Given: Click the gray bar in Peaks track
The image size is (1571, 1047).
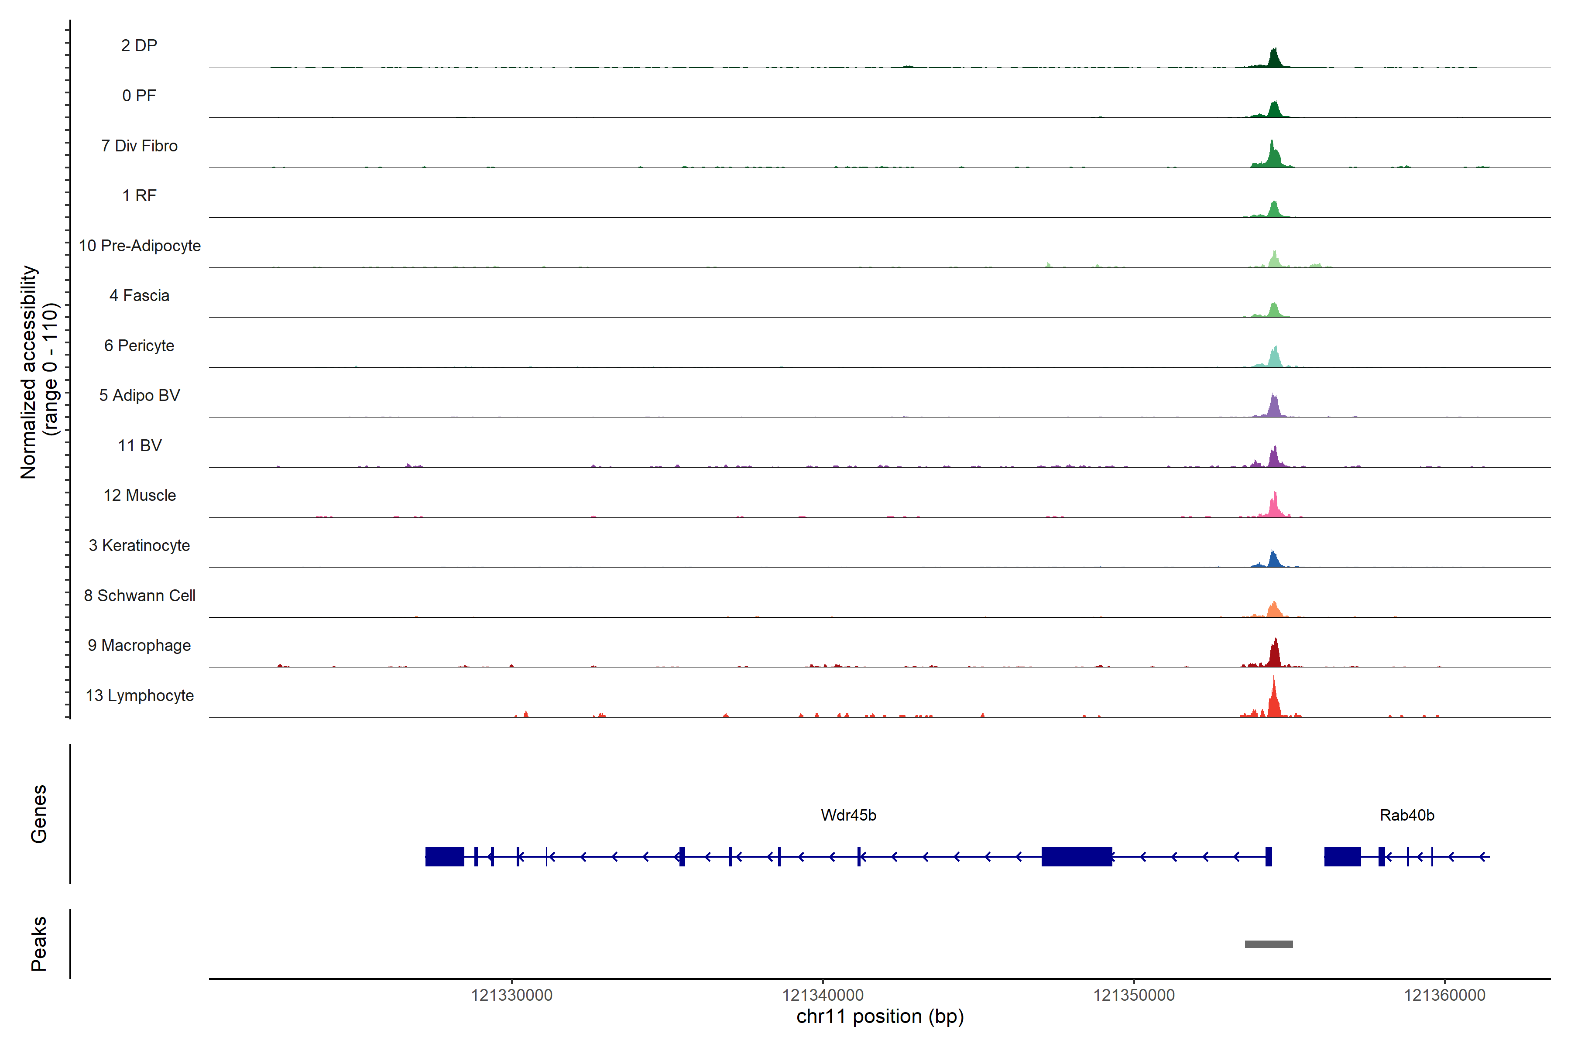Looking at the screenshot, I should [x=1269, y=944].
